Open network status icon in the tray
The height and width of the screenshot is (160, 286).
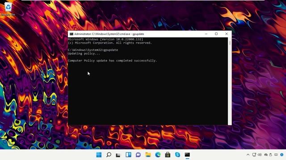click(x=254, y=155)
